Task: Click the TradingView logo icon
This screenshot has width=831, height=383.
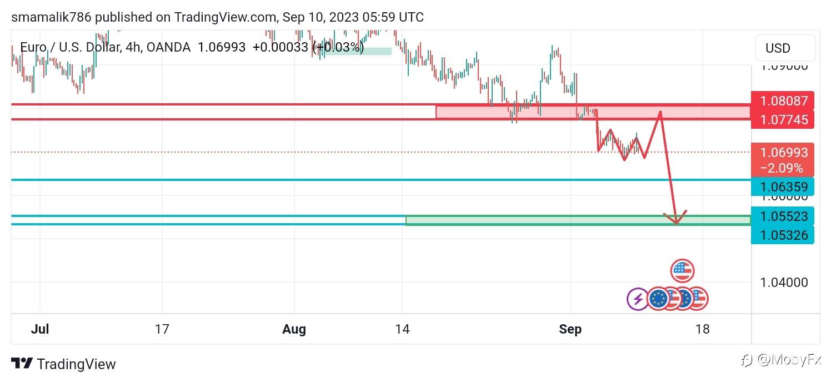Action: tap(22, 364)
